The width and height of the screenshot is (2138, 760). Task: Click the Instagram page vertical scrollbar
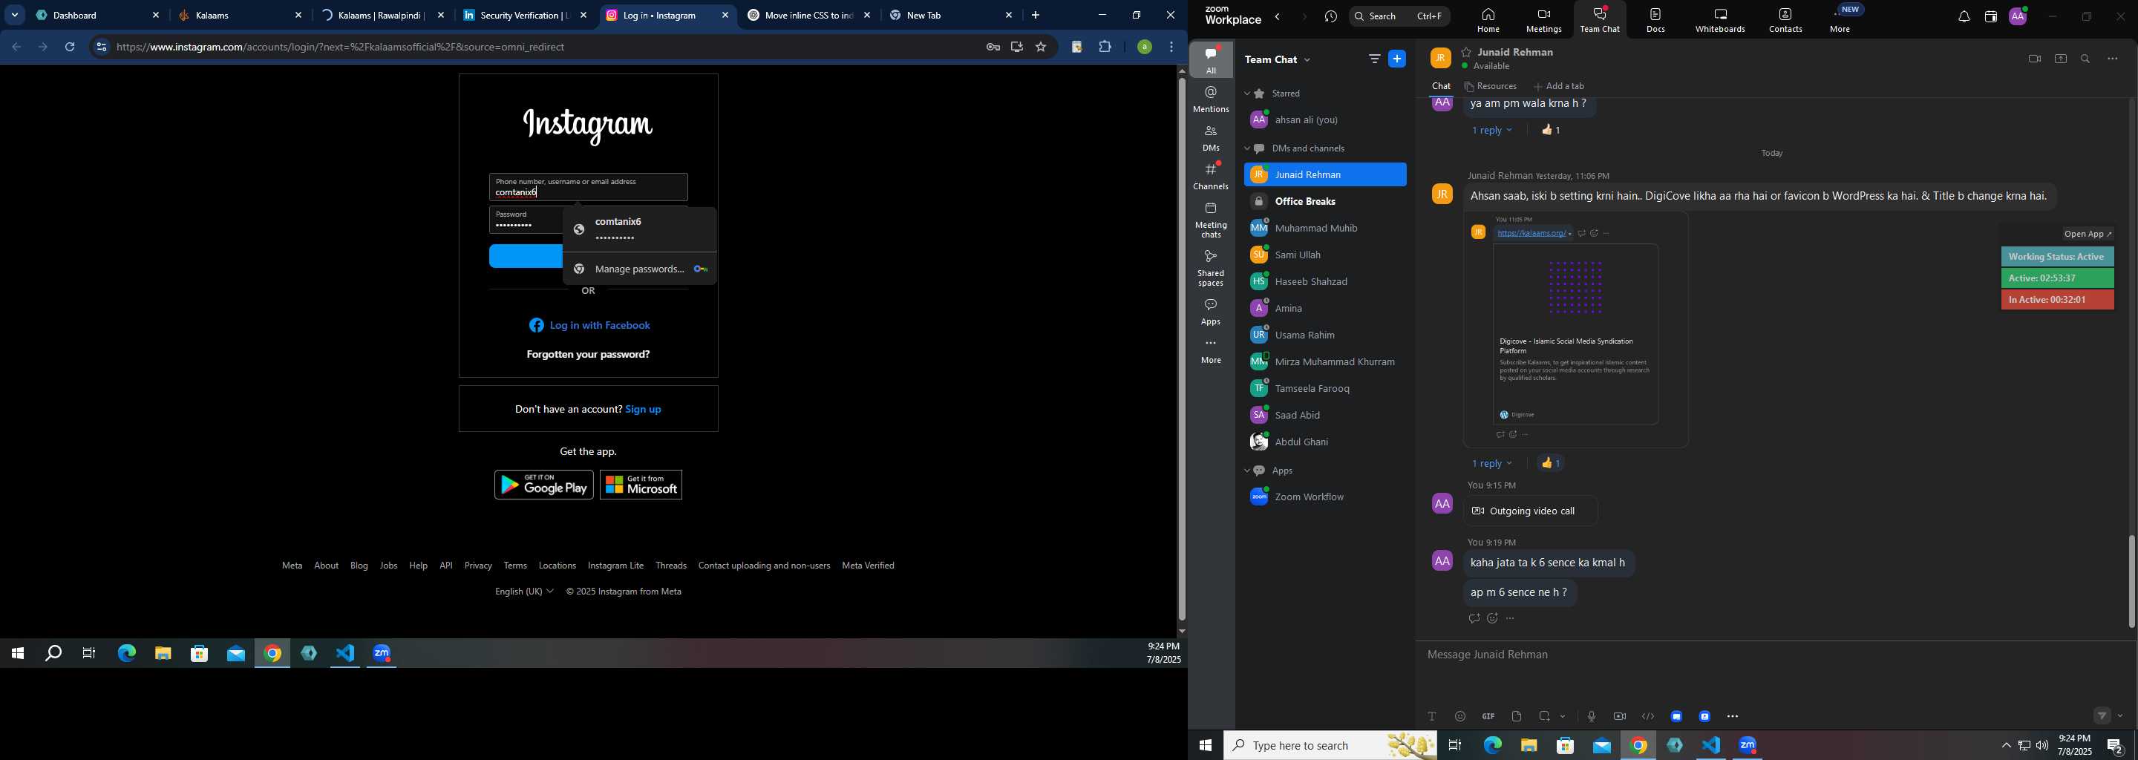(1182, 349)
